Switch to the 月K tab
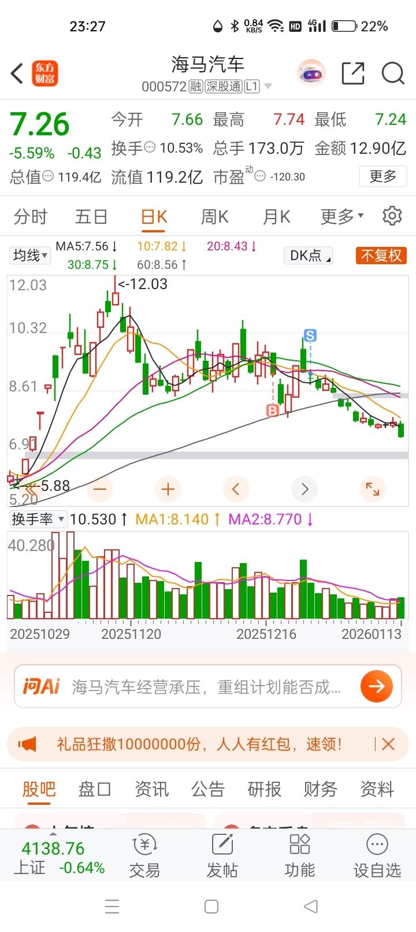This screenshot has width=416, height=932. (x=276, y=216)
